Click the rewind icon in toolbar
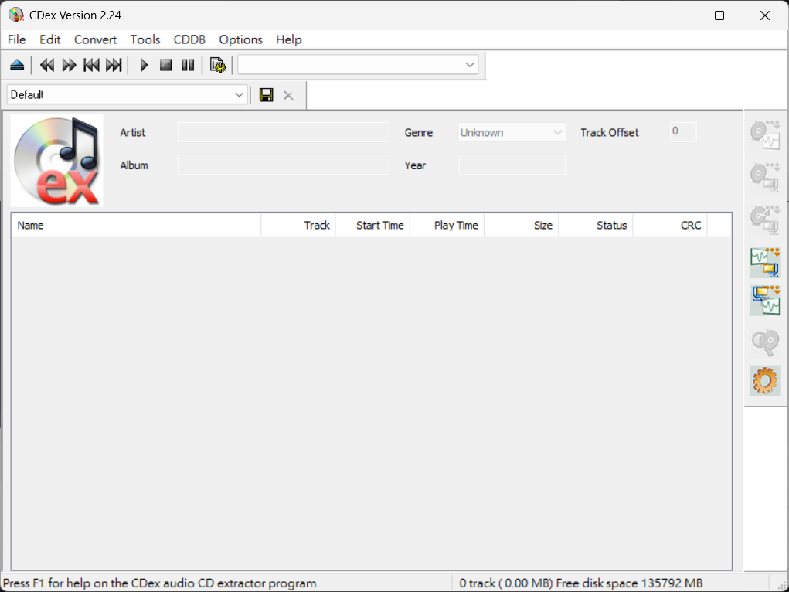Screen dimensions: 789x592 (47, 65)
